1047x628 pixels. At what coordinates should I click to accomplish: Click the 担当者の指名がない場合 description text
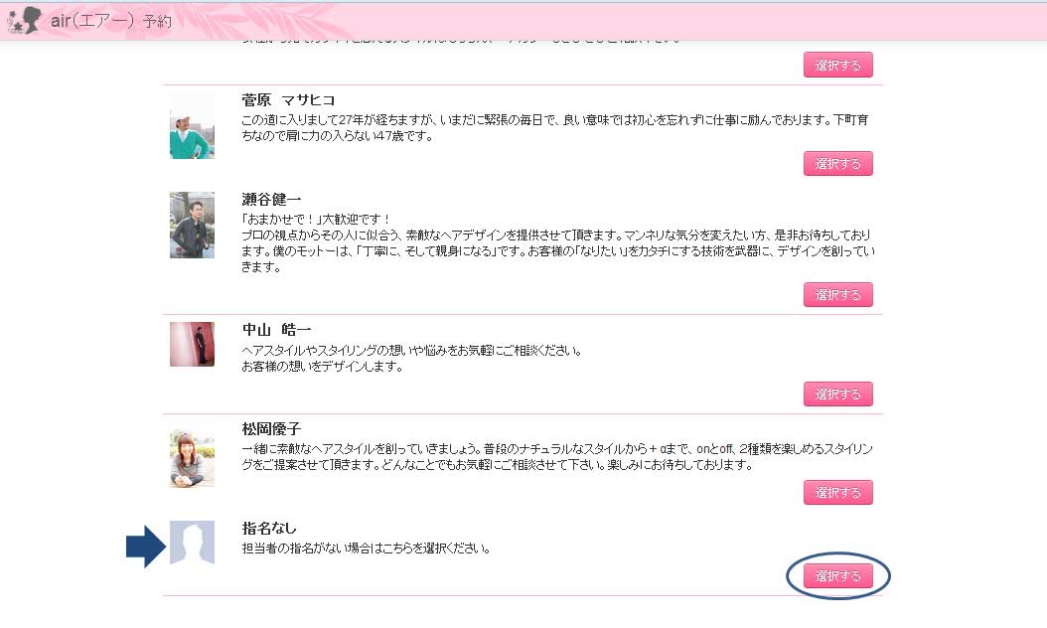tap(367, 549)
